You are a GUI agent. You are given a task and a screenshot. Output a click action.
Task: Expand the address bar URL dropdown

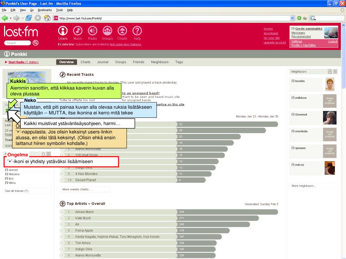[292, 18]
